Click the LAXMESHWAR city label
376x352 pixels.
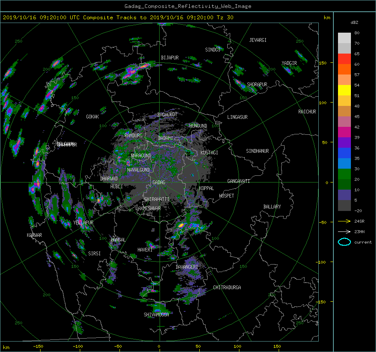148,208
